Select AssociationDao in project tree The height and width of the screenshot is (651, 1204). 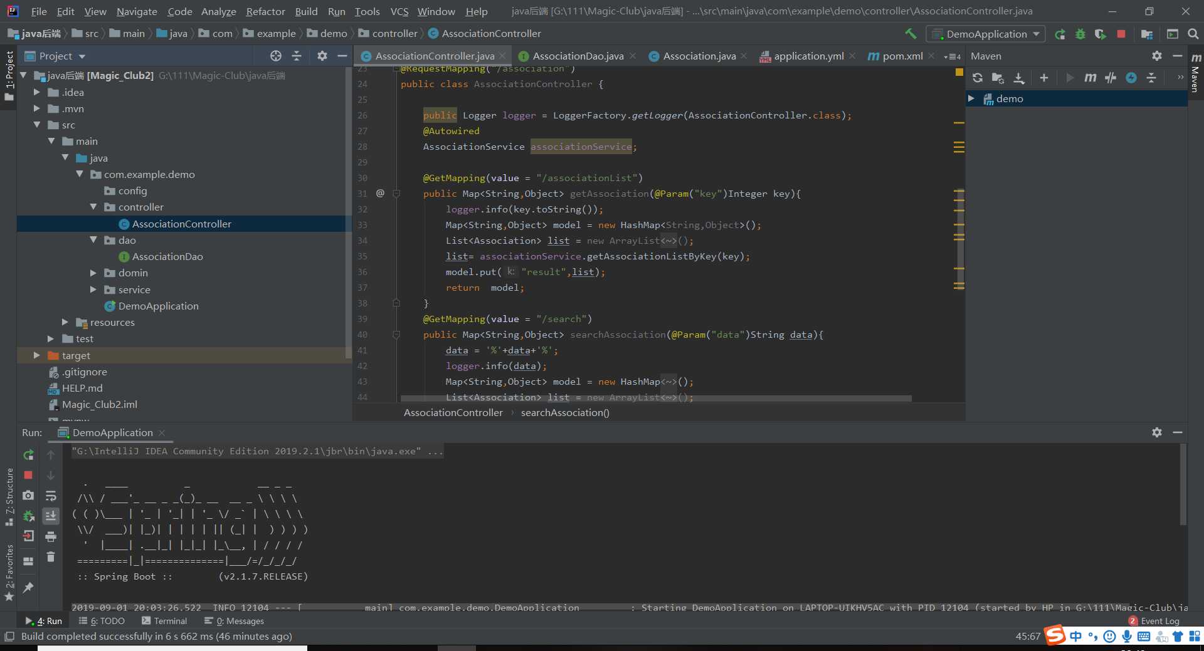click(167, 256)
